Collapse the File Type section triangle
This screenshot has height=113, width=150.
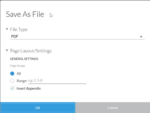7,29
